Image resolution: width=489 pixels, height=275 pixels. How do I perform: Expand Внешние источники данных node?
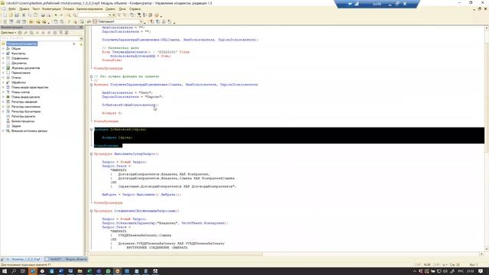point(3,131)
